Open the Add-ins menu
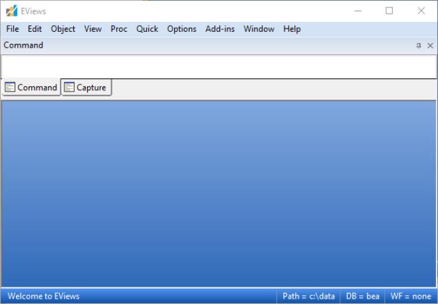Viewport: 438px width, 304px height. coord(220,29)
